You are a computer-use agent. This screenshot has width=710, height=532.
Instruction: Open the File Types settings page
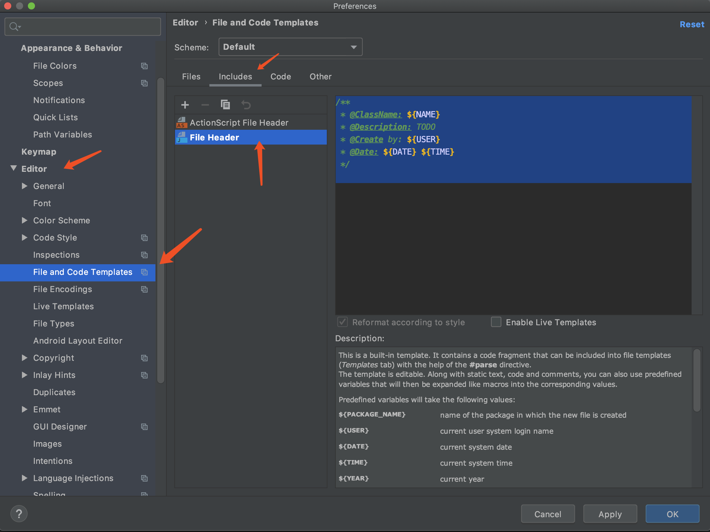(x=54, y=323)
